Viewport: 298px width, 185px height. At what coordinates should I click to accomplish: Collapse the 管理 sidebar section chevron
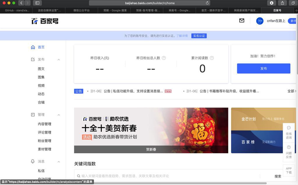coord(59,115)
